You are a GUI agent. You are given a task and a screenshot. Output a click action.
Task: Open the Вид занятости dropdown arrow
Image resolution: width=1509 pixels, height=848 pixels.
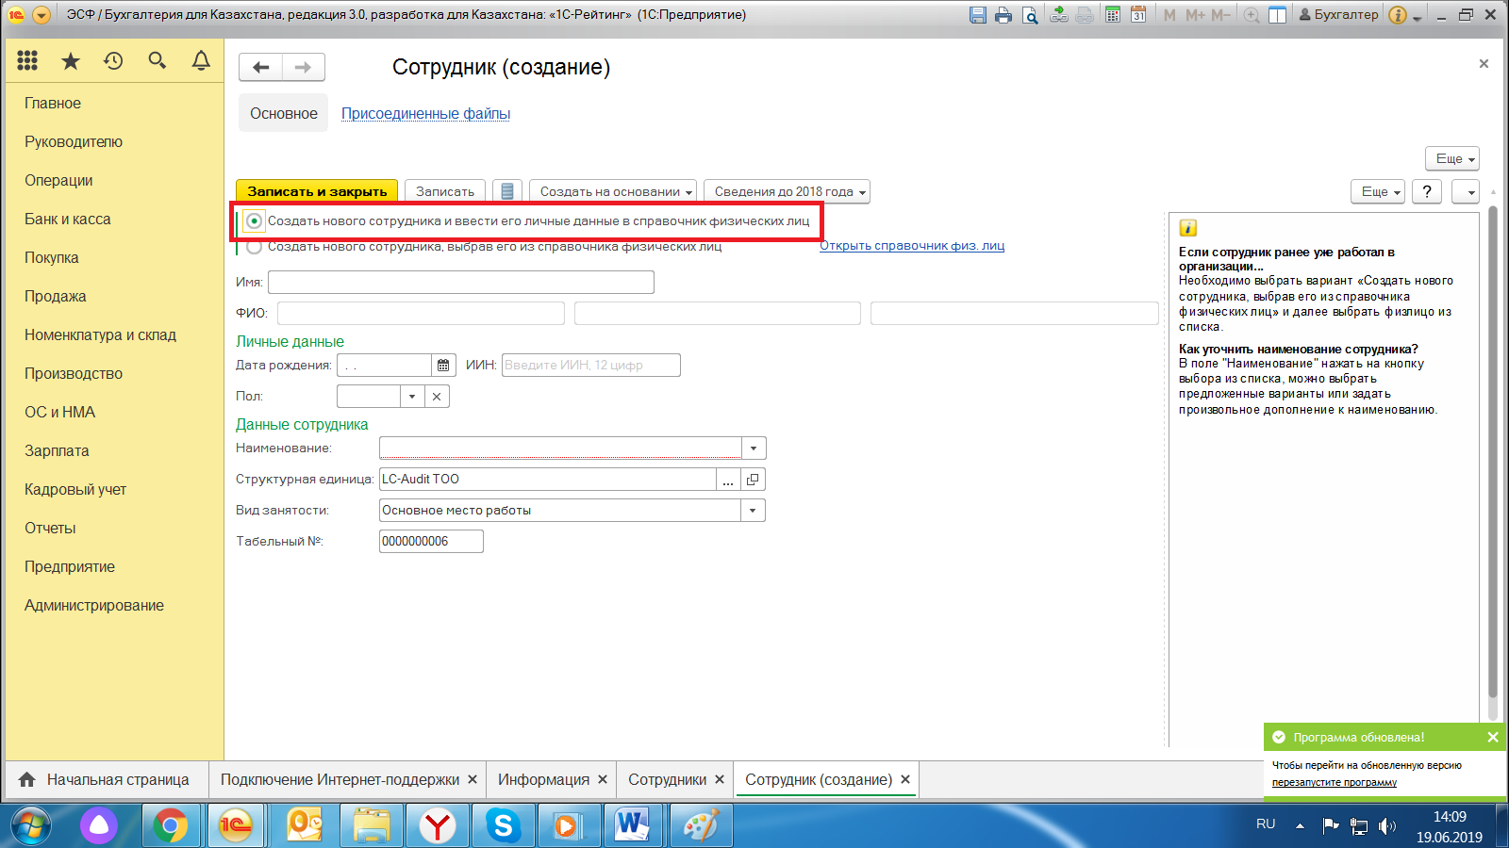(754, 511)
